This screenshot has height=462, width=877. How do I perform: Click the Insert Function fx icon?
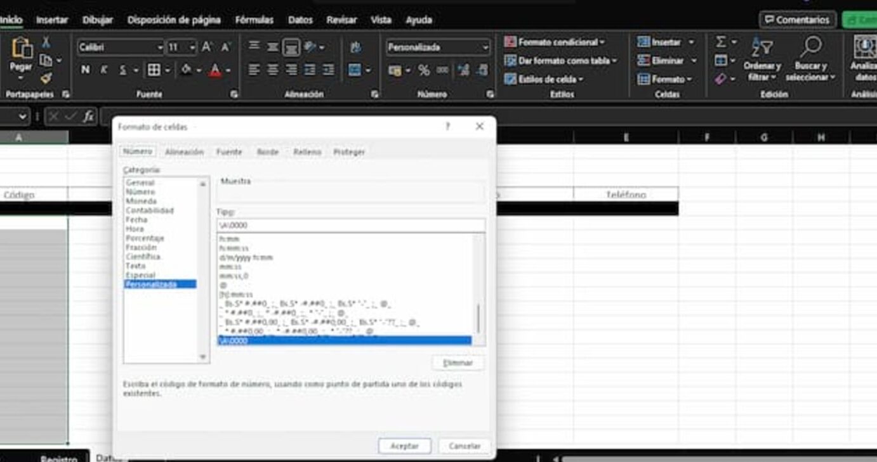pos(88,117)
